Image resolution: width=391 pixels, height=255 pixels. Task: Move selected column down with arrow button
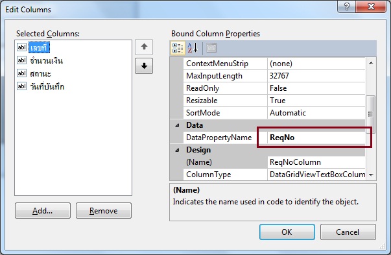click(x=144, y=66)
